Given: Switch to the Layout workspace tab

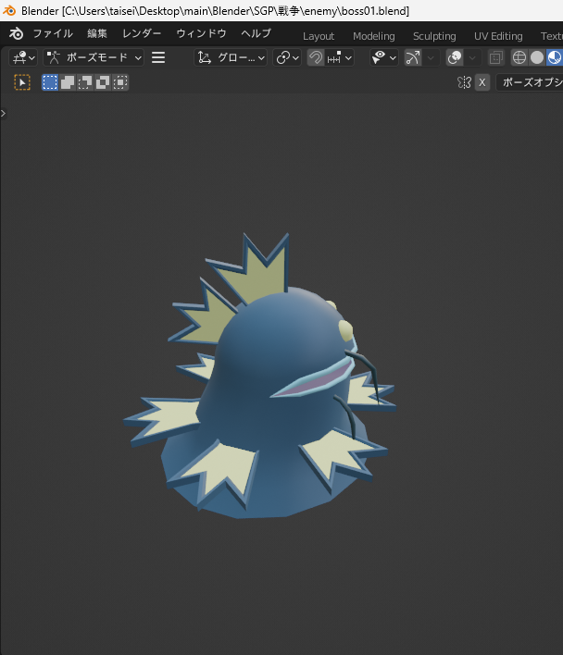Looking at the screenshot, I should pyautogui.click(x=319, y=36).
